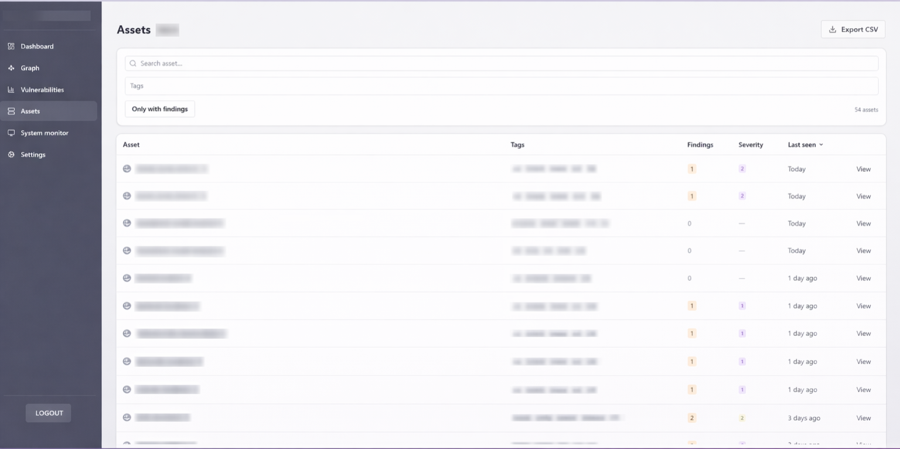This screenshot has width=900, height=449.
Task: Toggle the Only with findings filter
Action: tap(159, 108)
